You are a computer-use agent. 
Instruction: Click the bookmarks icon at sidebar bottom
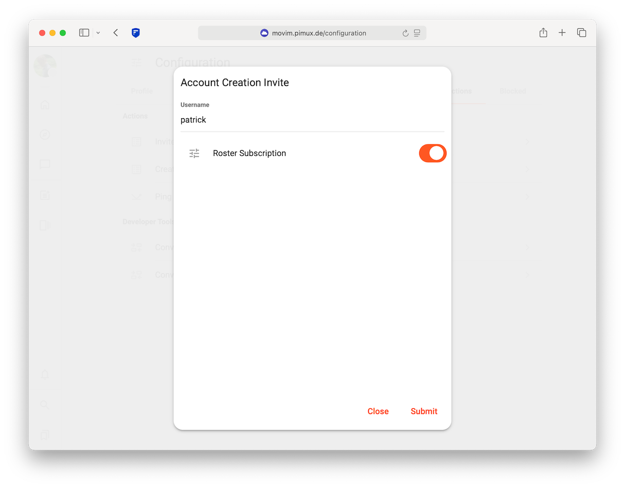(45, 435)
